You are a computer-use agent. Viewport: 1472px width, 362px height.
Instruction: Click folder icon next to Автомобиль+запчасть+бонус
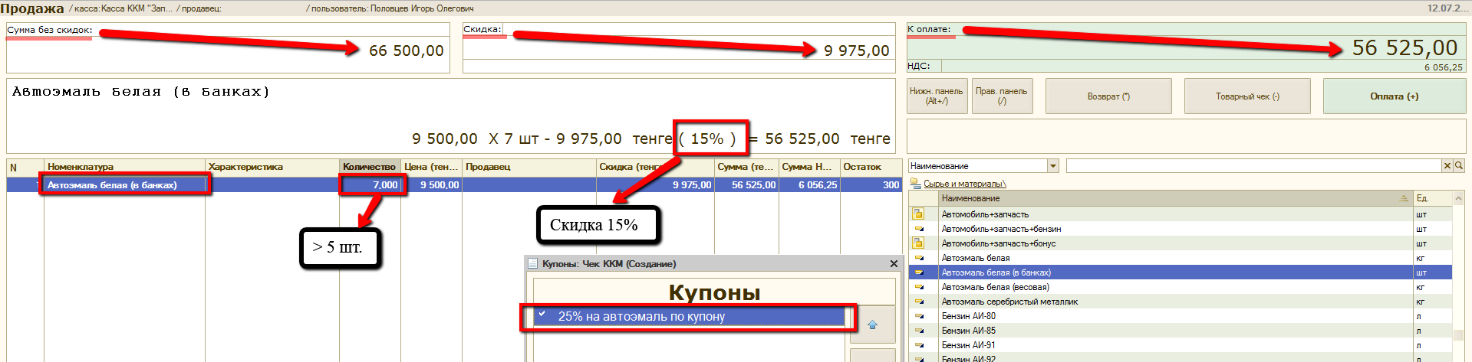pos(917,243)
